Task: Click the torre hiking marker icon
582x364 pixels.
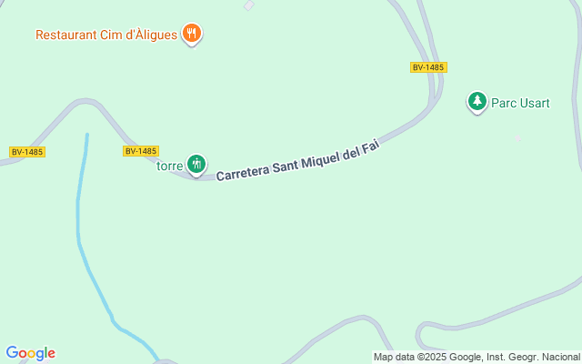Action: point(196,165)
